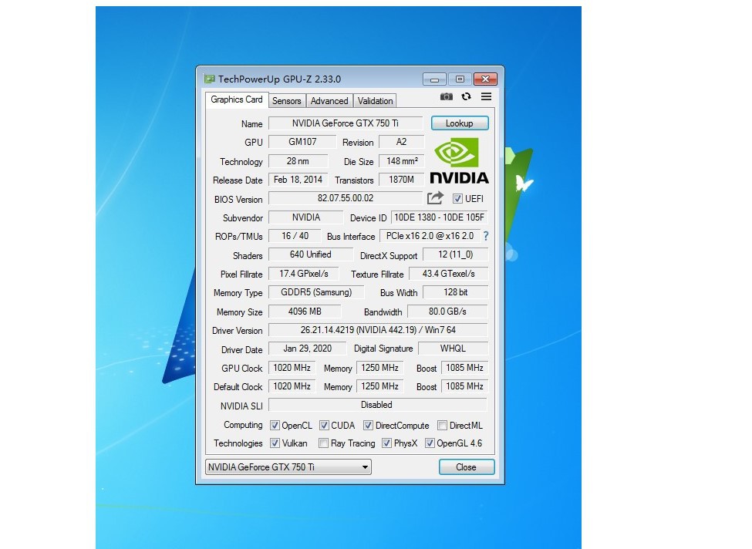Click the Transistors field 1870M
The height and width of the screenshot is (549, 752).
click(402, 180)
